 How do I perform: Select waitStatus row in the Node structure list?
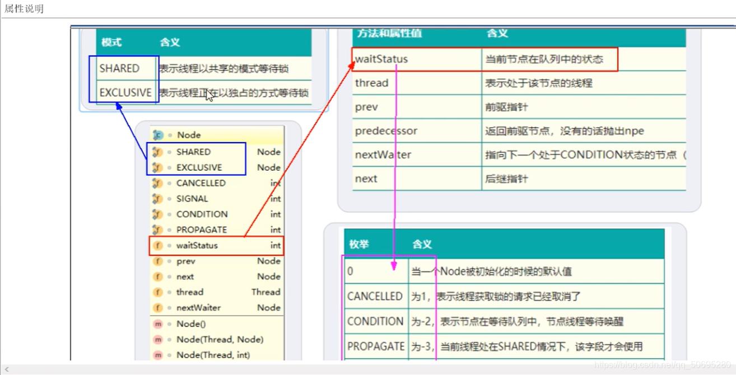(x=217, y=245)
